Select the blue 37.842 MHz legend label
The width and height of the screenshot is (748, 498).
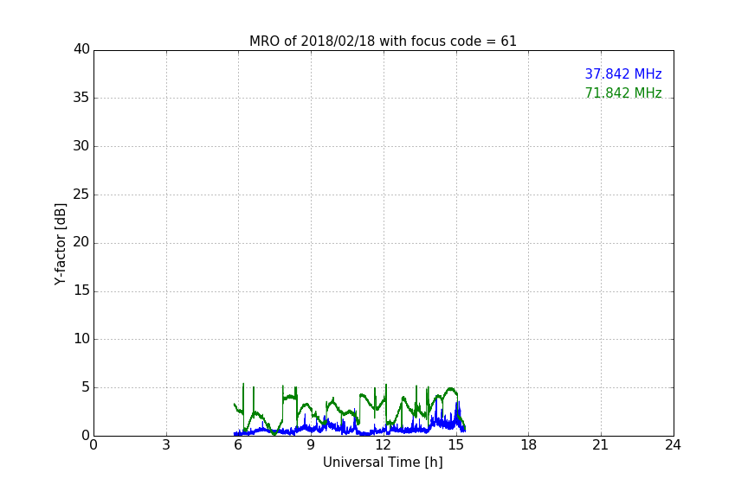coord(623,73)
